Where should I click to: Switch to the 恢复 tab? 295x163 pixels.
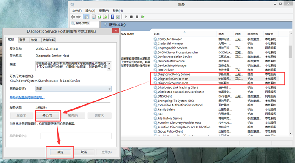pyautogui.click(x=35, y=40)
